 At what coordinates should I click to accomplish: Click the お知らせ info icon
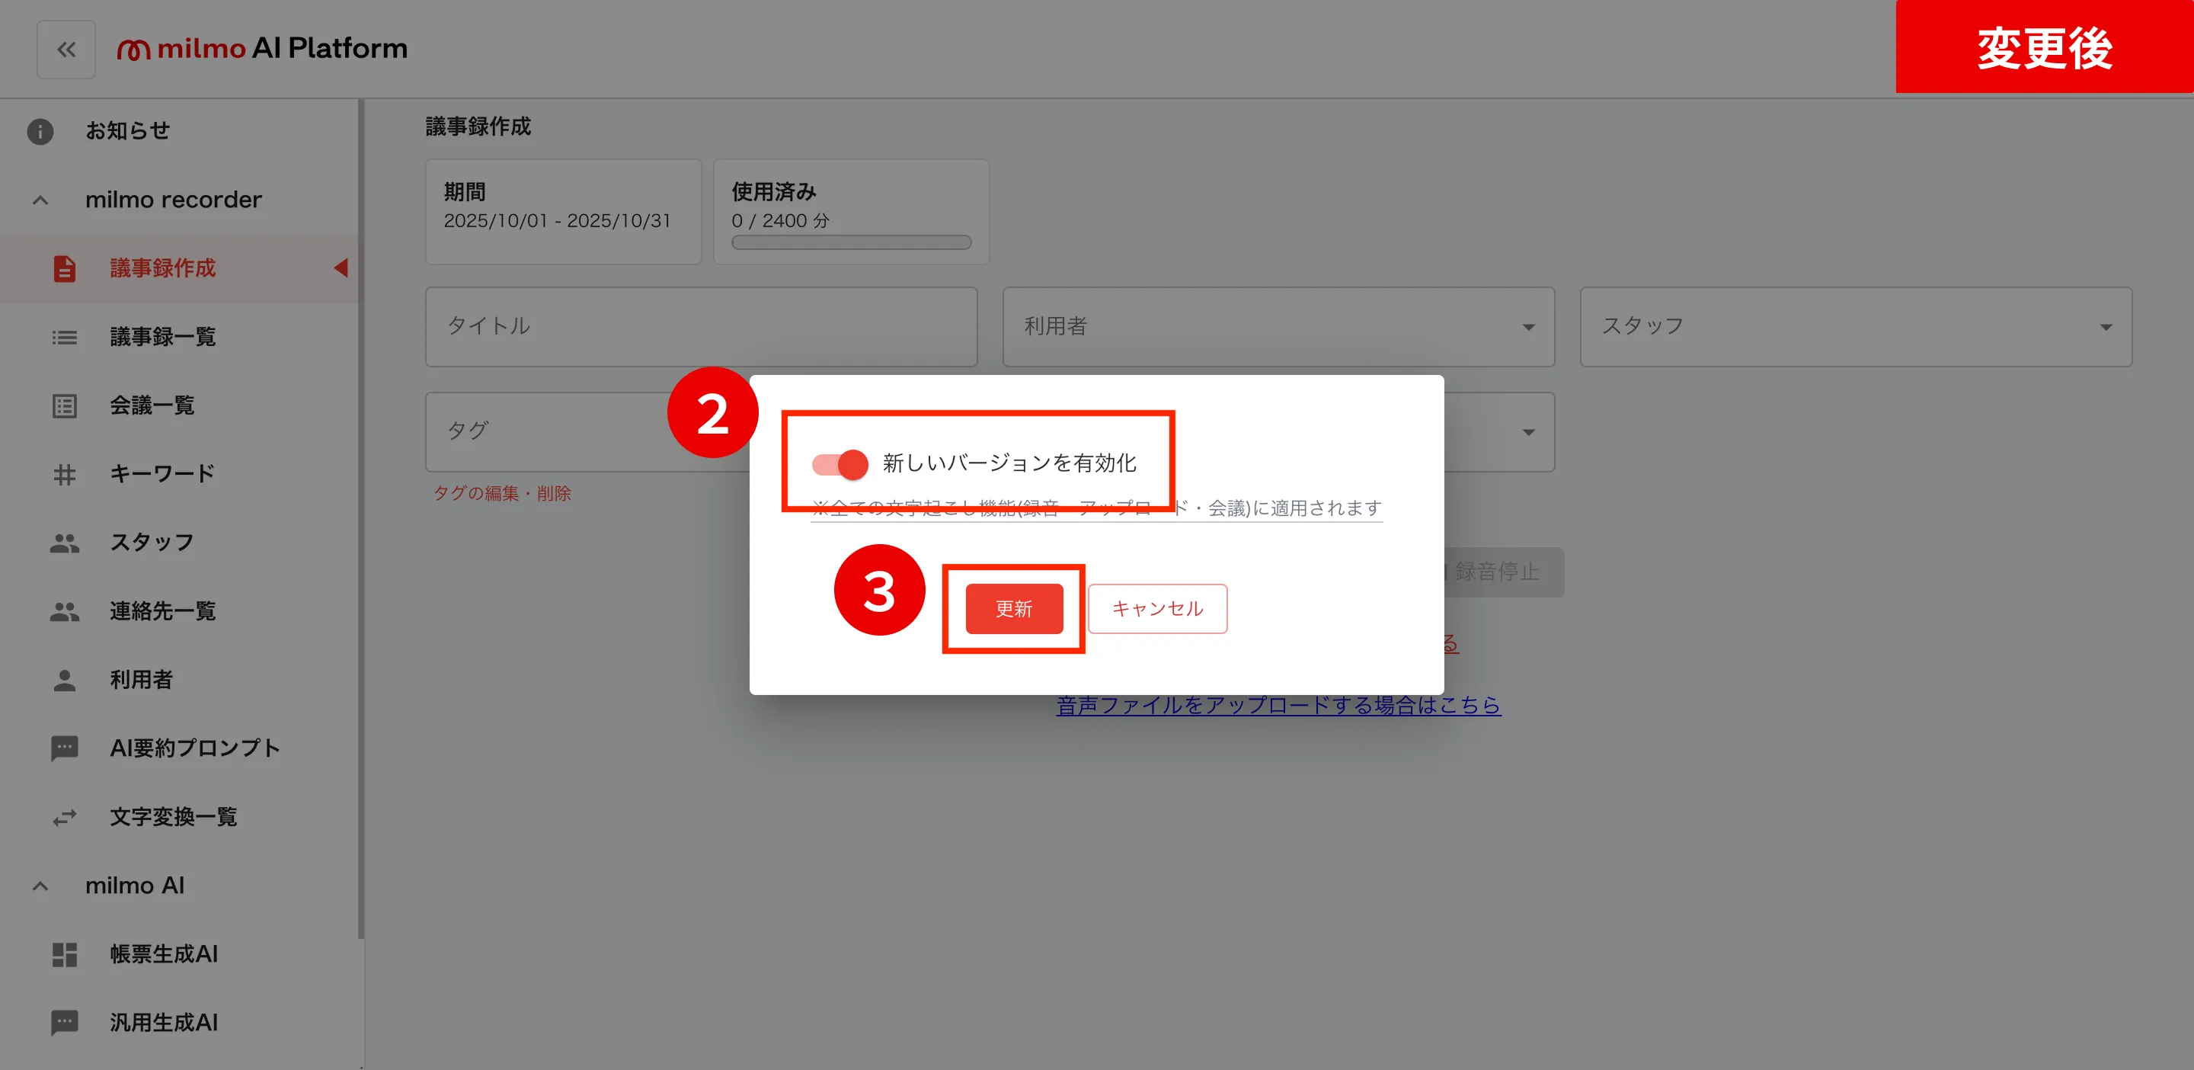[40, 131]
